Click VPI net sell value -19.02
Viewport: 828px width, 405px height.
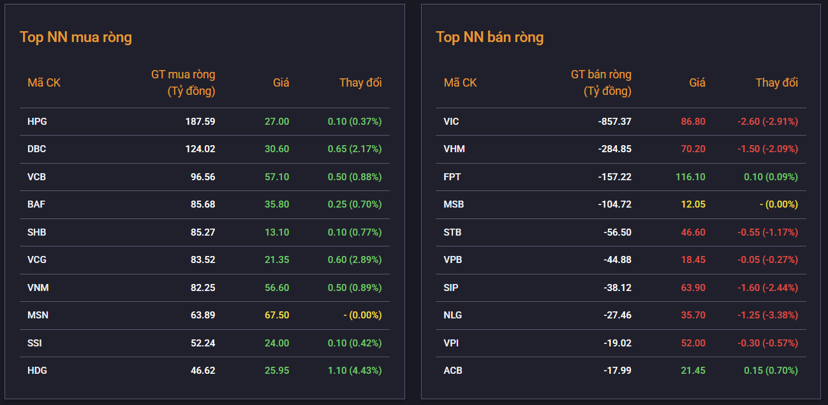[617, 343]
